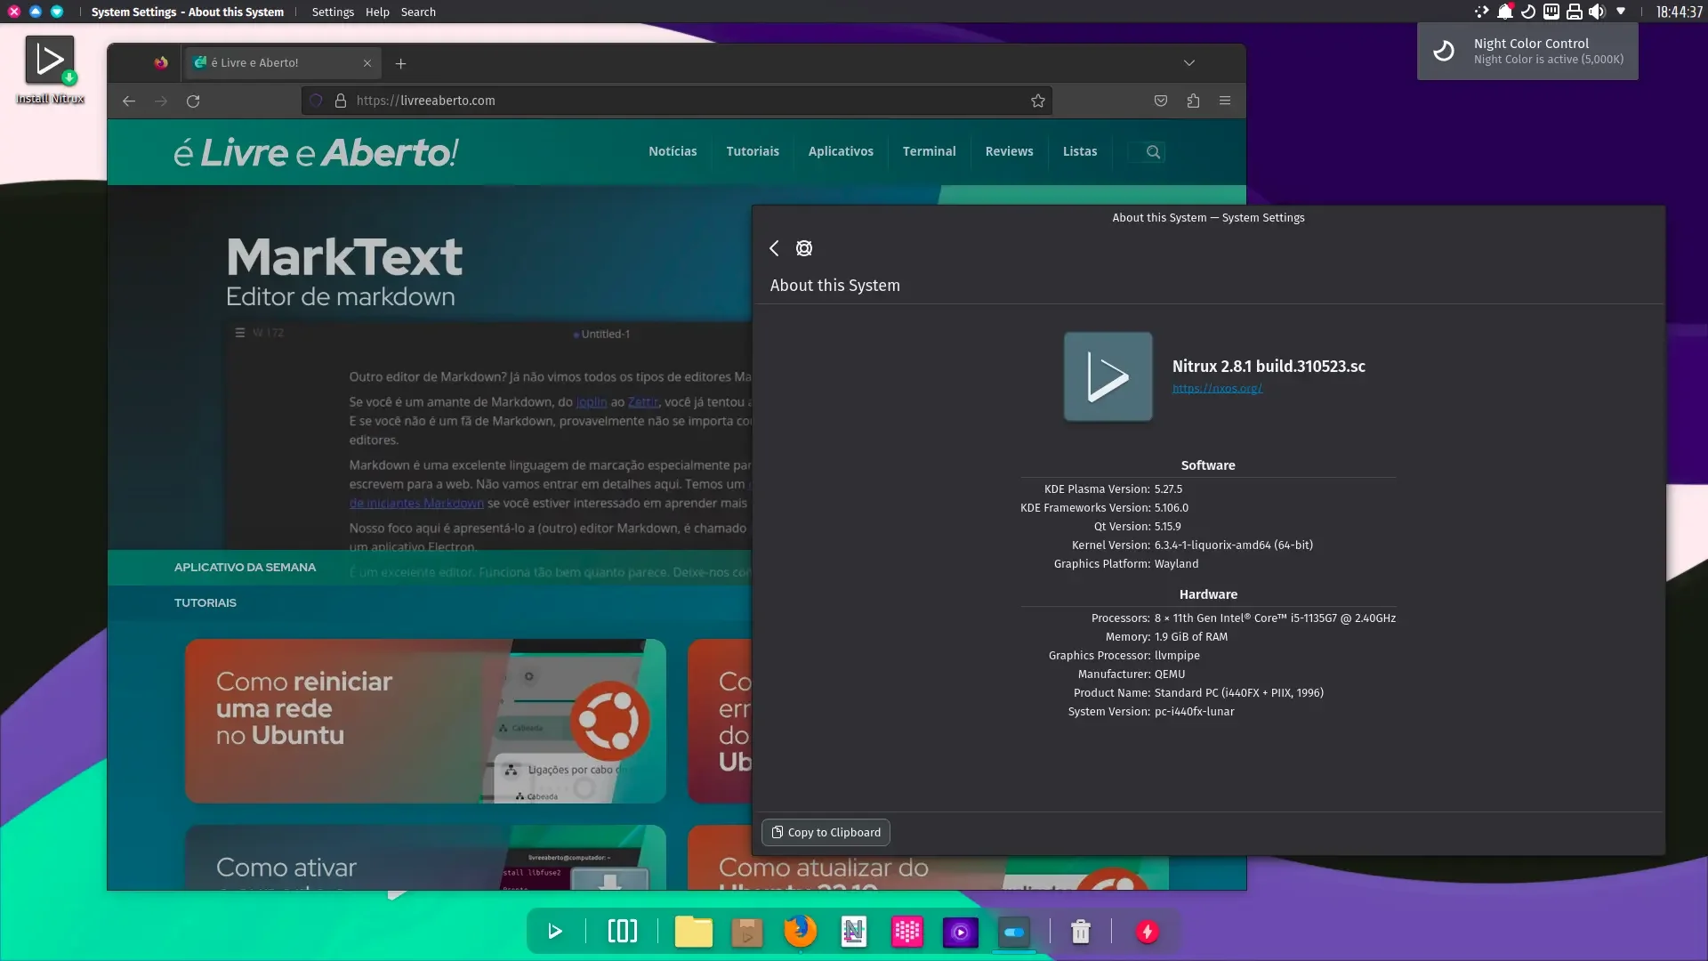Copy system info to clipboard

pos(826,832)
